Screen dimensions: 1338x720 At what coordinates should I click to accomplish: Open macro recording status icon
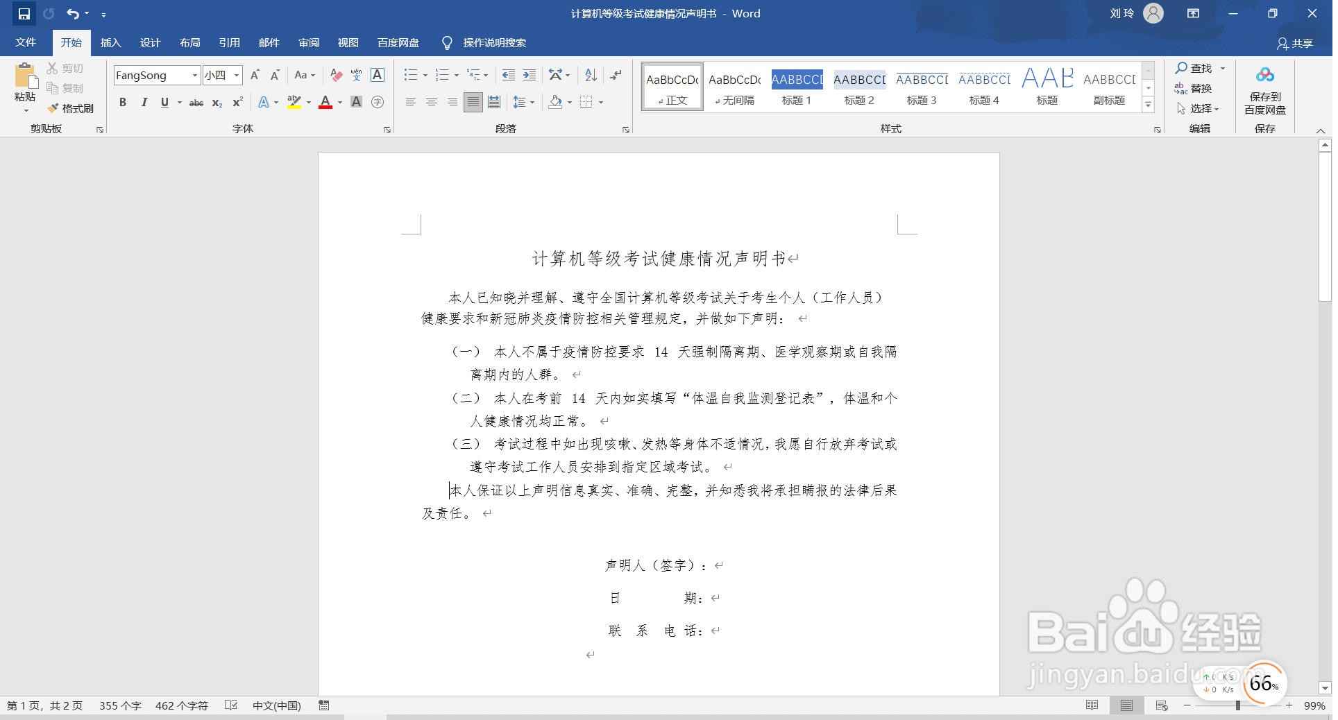(x=324, y=705)
